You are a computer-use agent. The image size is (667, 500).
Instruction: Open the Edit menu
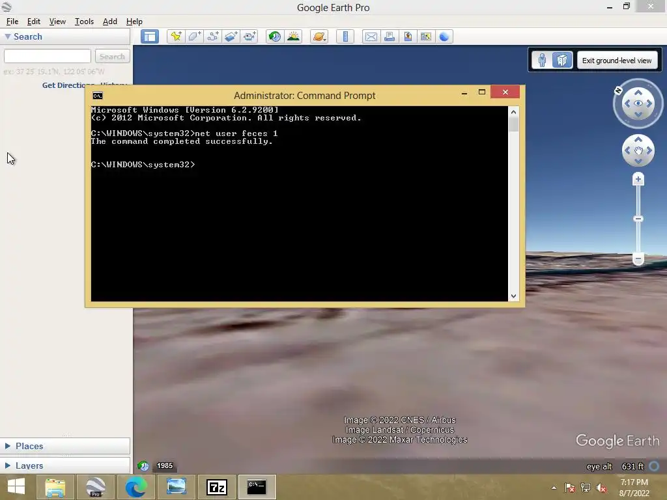(34, 21)
